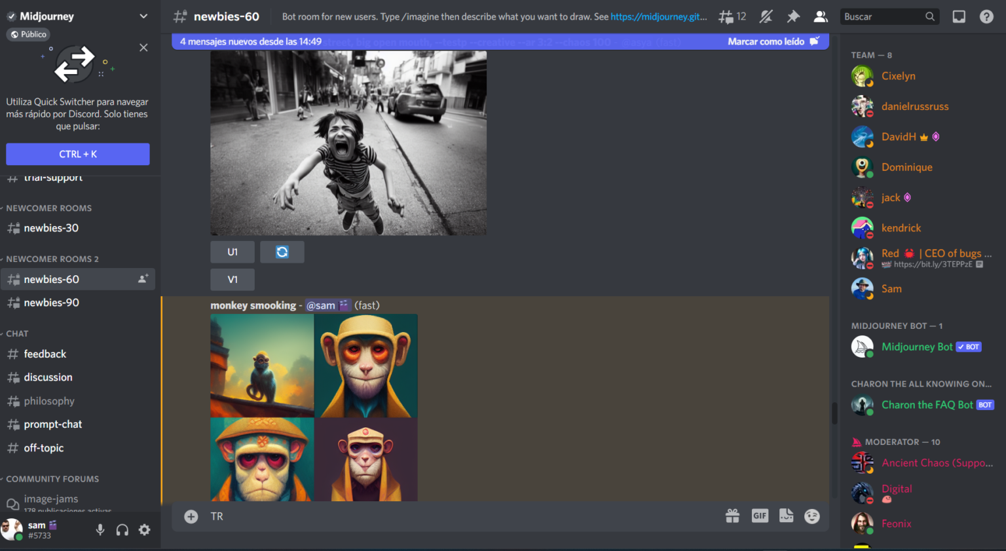Viewport: 1006px width, 551px height.
Task: Click the plus attach button
Action: pyautogui.click(x=191, y=517)
